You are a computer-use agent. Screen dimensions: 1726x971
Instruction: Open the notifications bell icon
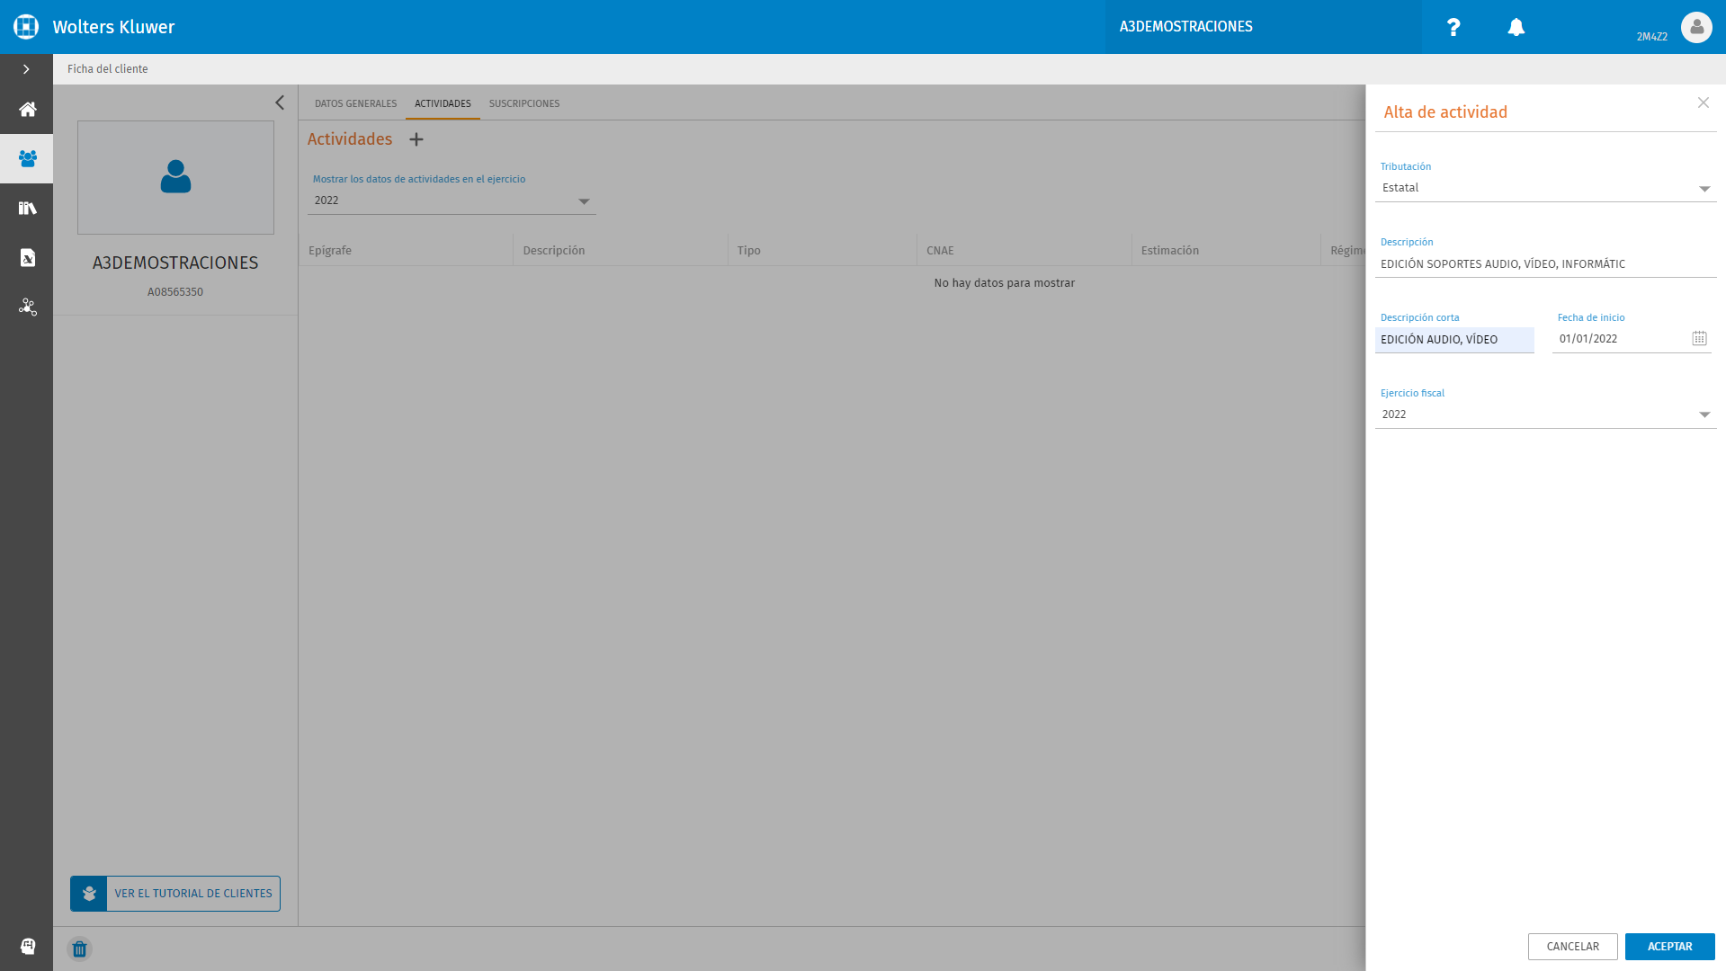pyautogui.click(x=1516, y=27)
